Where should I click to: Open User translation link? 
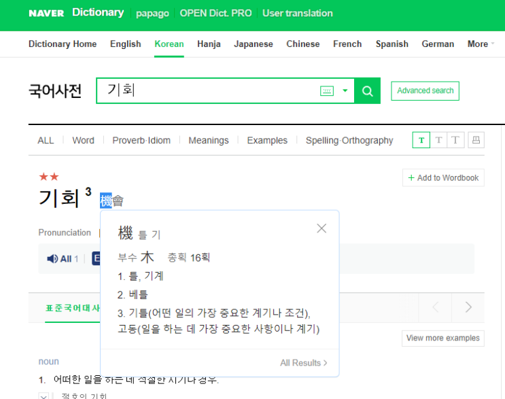pos(297,13)
